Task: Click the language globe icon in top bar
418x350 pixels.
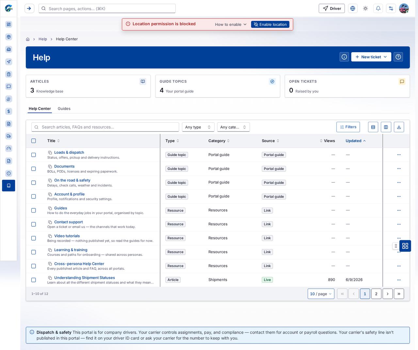Action: point(353,8)
